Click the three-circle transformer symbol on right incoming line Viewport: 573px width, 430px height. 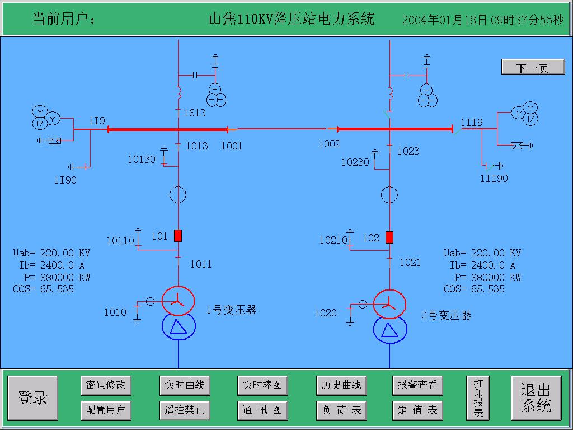coord(427,95)
